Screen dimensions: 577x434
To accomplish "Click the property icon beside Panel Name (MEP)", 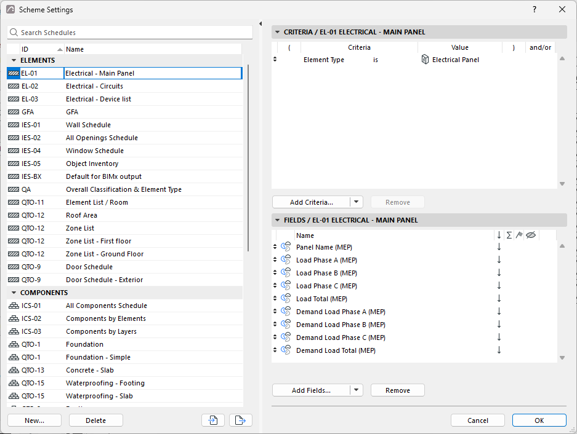I will tap(286, 247).
